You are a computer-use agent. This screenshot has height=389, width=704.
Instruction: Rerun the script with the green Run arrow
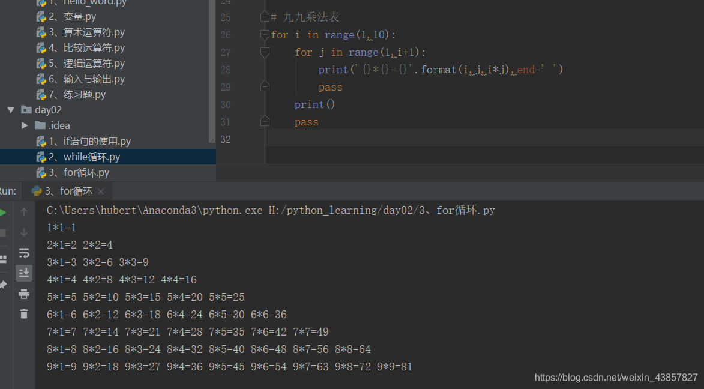[2, 213]
